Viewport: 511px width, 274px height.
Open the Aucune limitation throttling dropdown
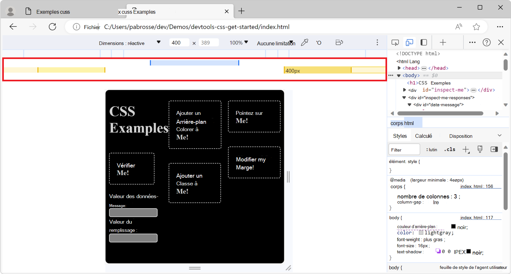(276, 43)
